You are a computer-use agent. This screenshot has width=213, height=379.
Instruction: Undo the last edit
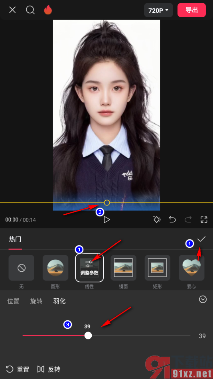(172, 219)
